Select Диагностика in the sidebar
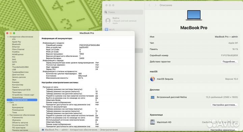The image size is (243, 132). click(18, 75)
